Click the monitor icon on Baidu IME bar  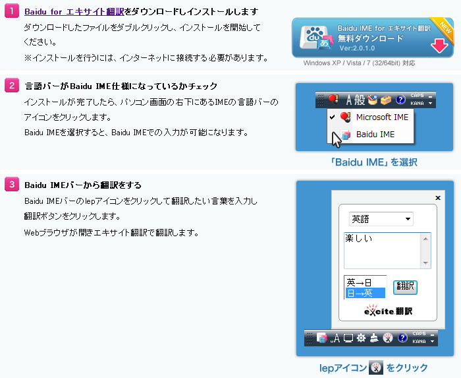click(x=348, y=338)
